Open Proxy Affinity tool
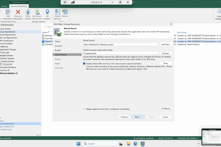Screen dimensions: 221x147 28,14
